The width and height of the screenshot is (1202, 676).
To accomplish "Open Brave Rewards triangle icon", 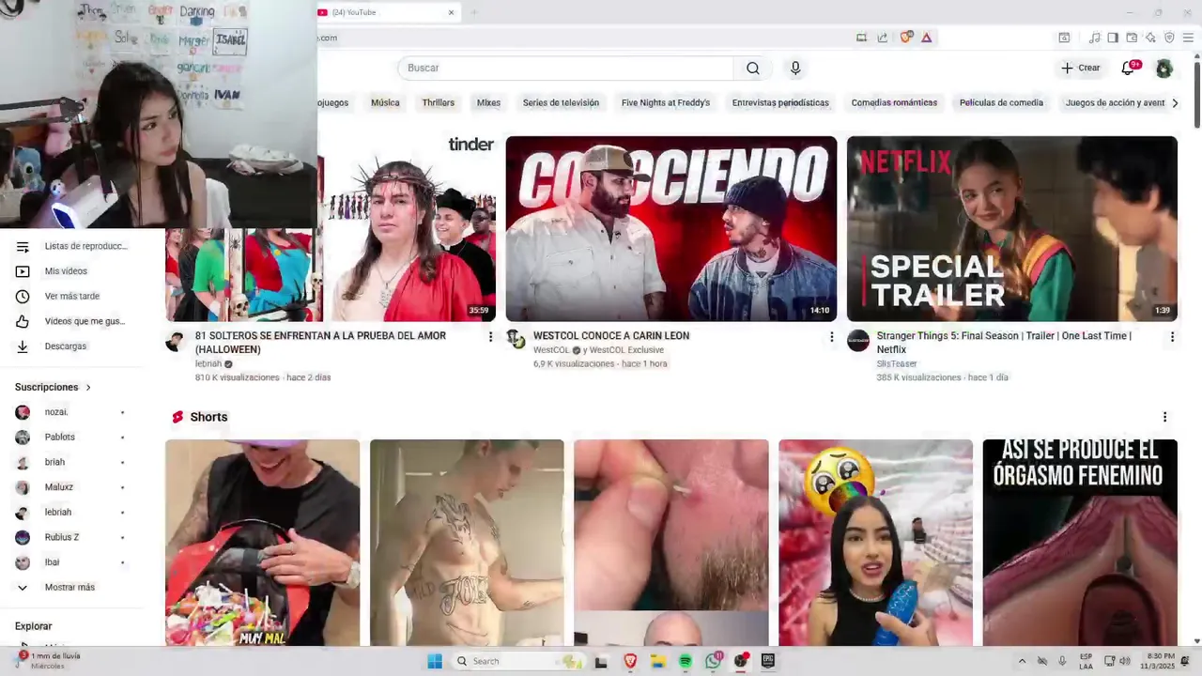I will (x=926, y=38).
